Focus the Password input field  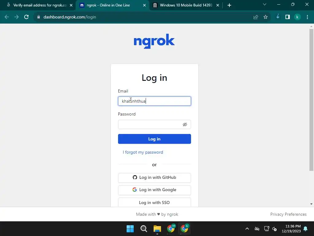155,124
